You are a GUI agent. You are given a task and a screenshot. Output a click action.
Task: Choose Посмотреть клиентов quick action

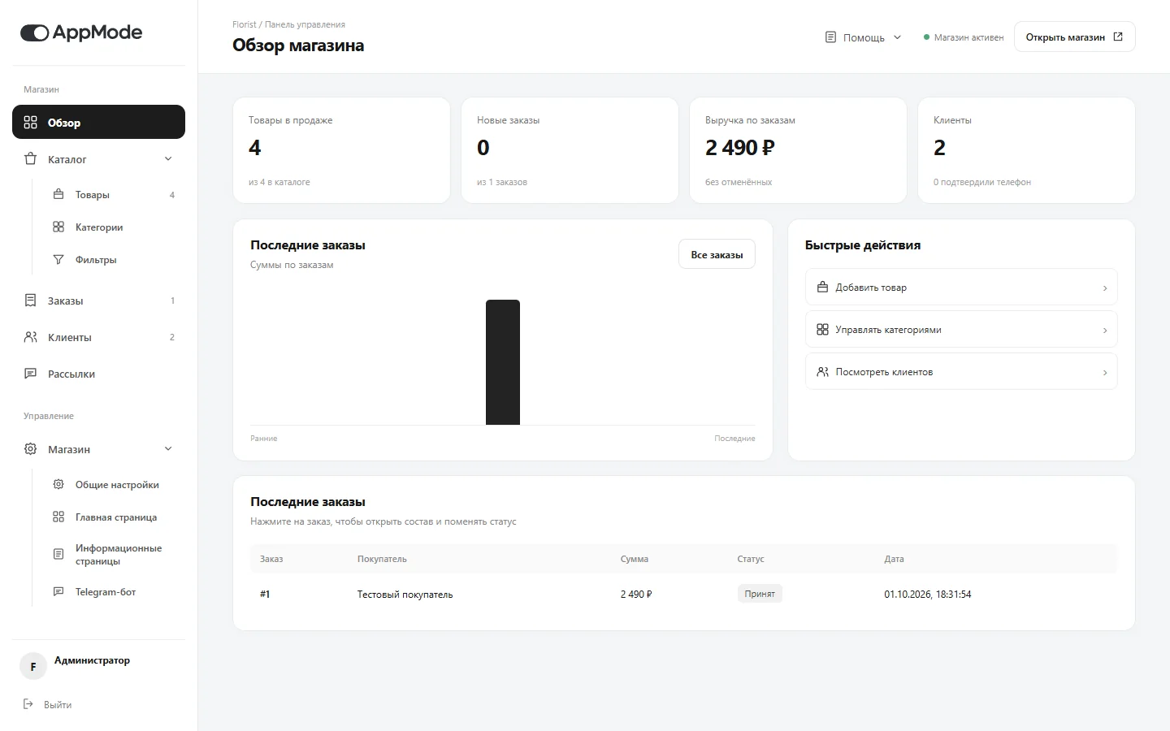961,372
